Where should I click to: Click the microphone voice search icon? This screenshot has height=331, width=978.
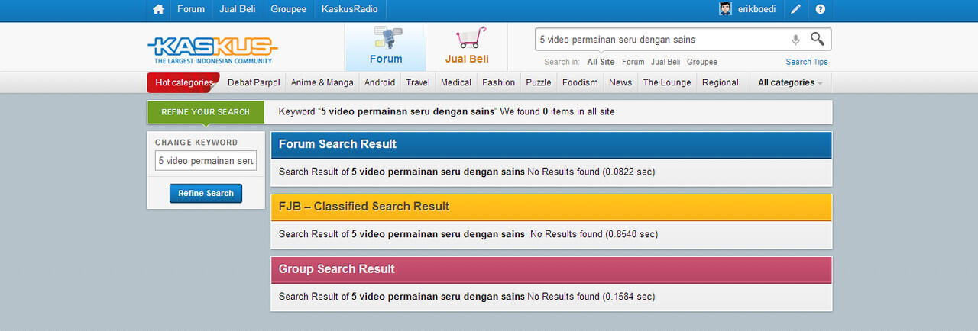coord(795,40)
